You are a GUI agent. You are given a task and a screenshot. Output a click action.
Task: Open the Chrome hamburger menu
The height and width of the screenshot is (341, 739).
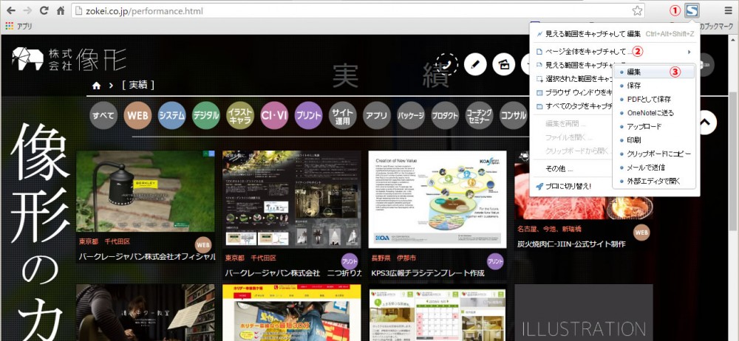[729, 10]
